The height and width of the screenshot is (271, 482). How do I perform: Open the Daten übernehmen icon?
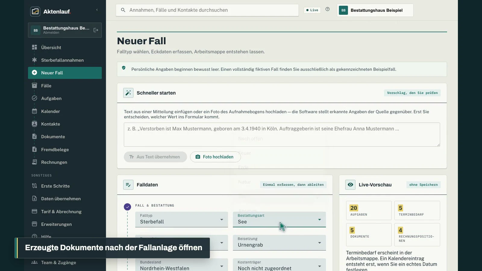(34, 198)
